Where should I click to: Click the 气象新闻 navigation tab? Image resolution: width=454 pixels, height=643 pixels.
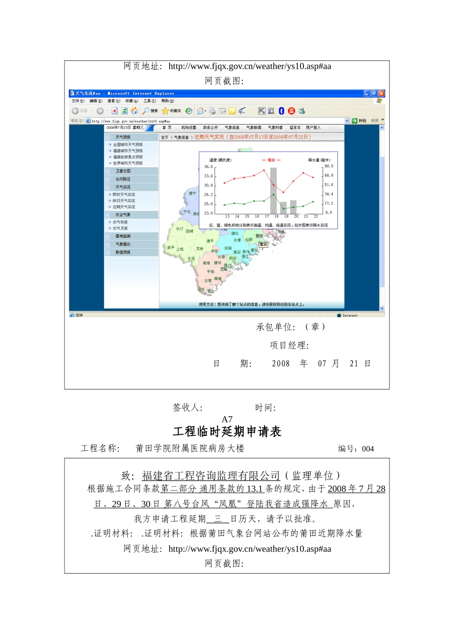(254, 128)
